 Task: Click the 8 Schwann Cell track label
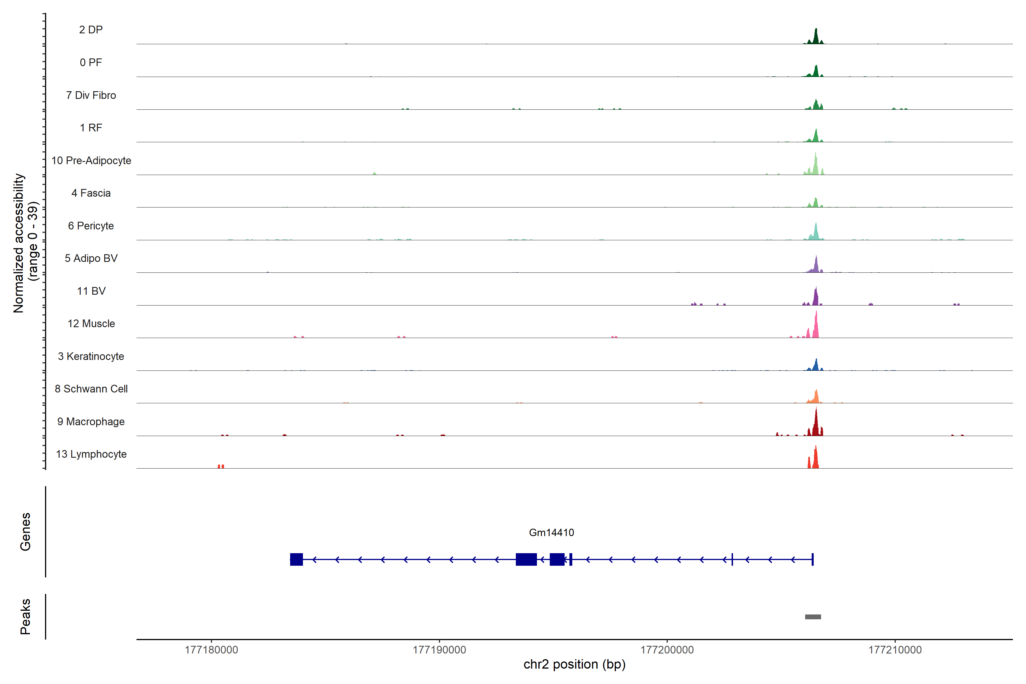click(91, 389)
